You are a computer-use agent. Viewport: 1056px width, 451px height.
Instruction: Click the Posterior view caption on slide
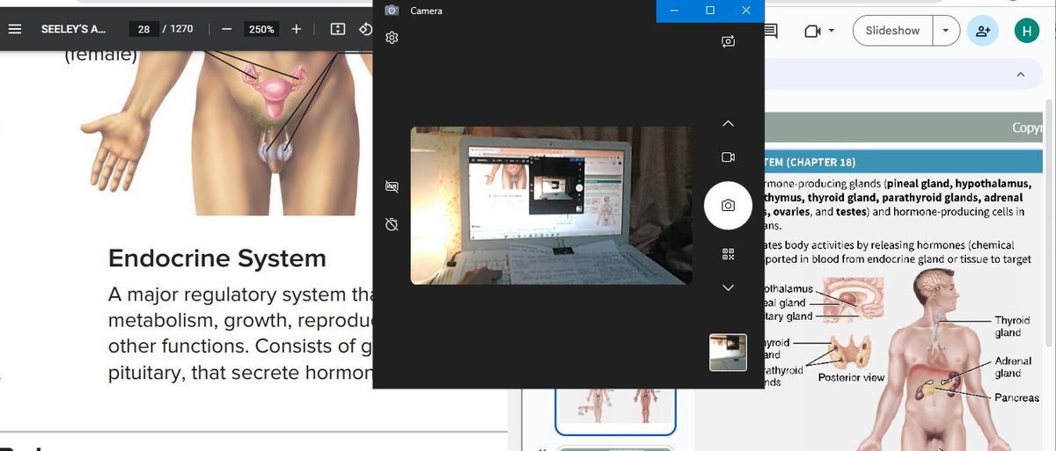852,377
